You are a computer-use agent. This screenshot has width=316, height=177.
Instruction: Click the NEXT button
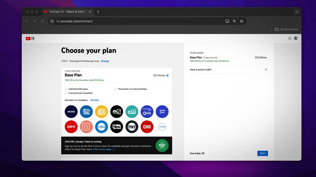pyautogui.click(x=263, y=153)
